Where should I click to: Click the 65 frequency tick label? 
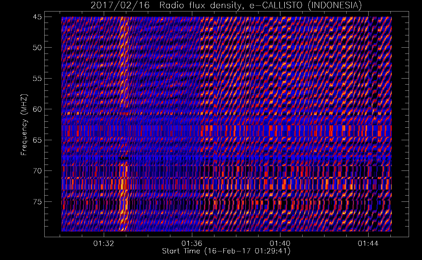tap(37, 140)
